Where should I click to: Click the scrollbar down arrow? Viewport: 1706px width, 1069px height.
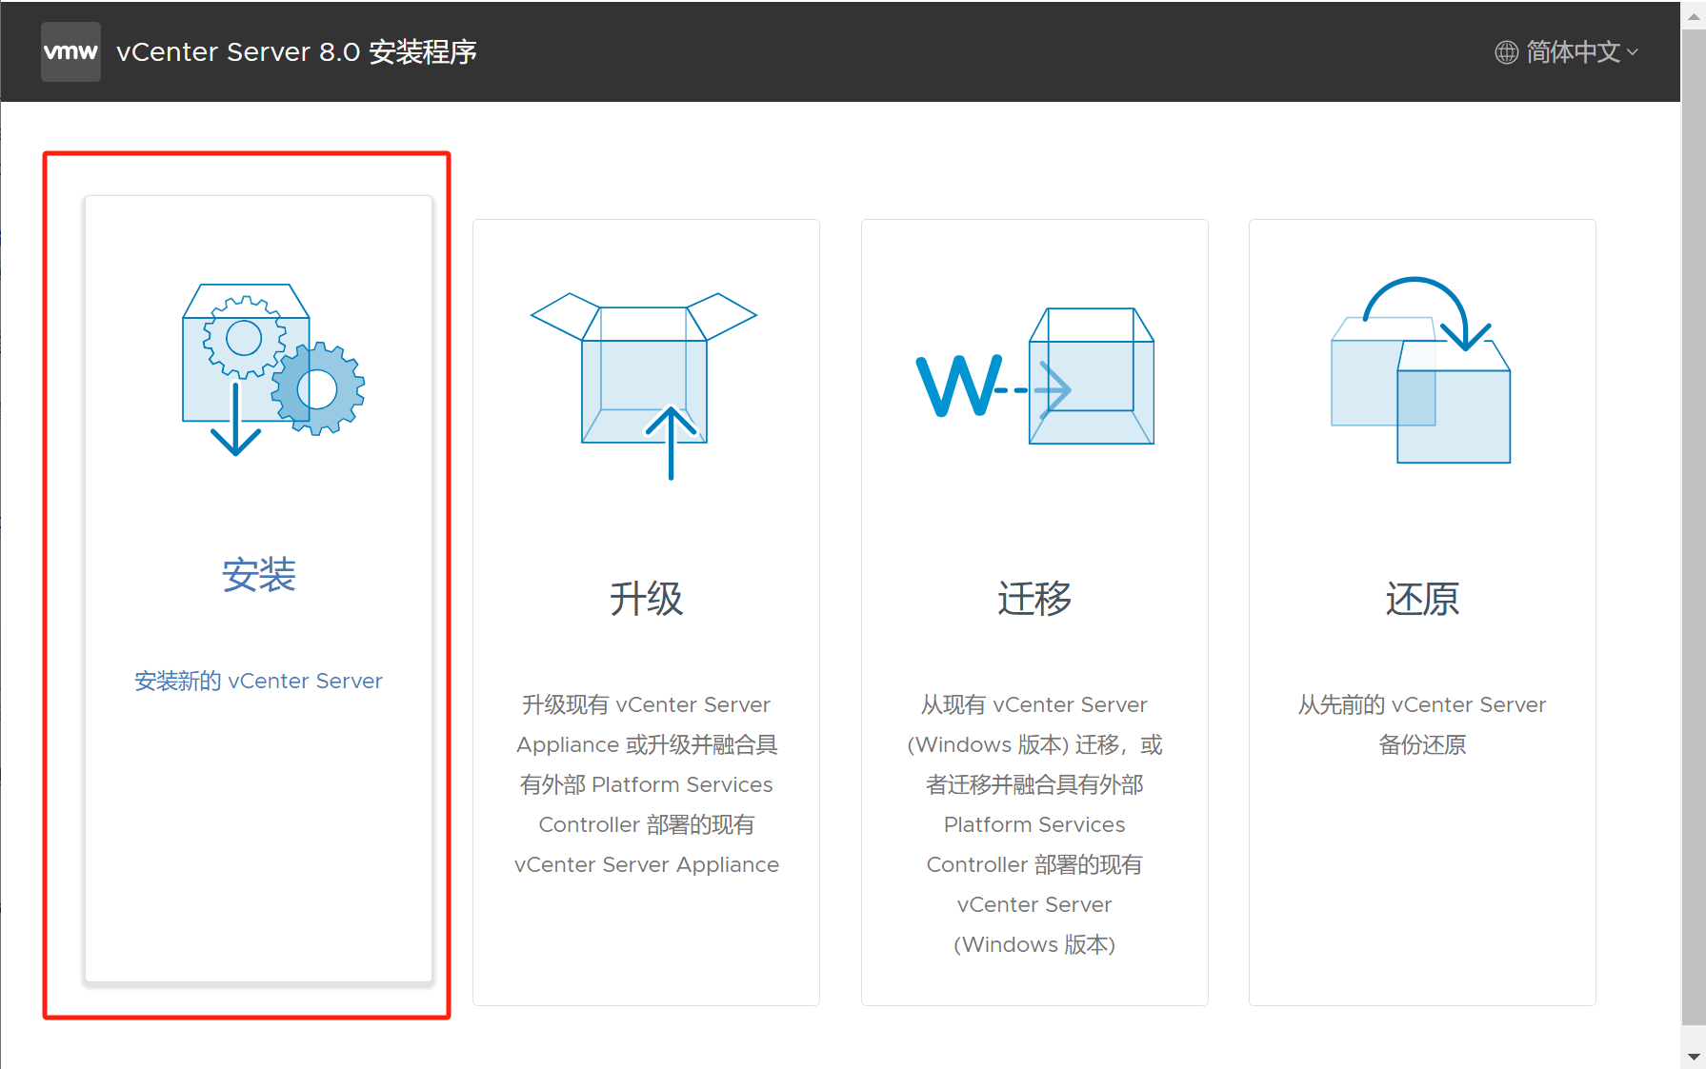point(1694,1057)
